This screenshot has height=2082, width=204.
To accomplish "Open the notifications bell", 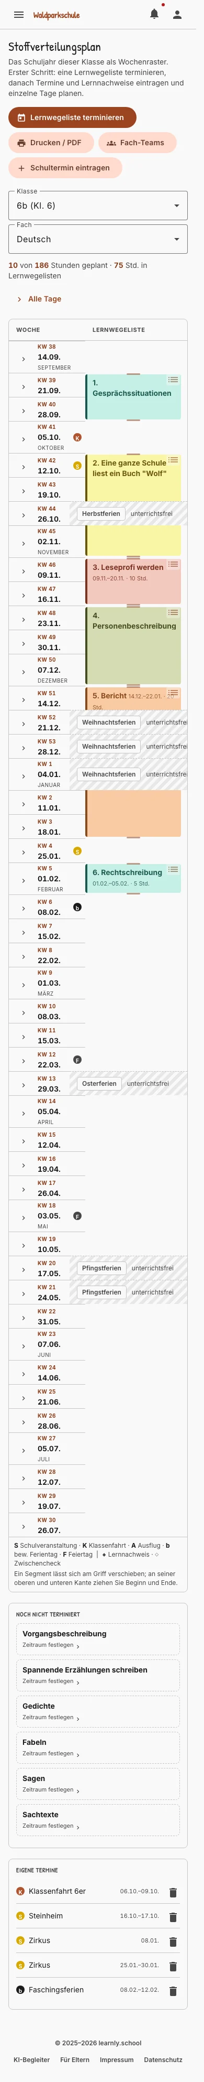I will [154, 15].
